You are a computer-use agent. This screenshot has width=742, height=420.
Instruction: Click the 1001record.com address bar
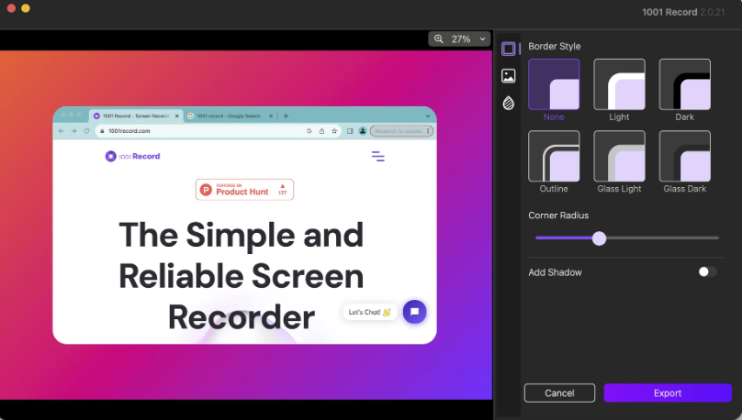coord(219,131)
